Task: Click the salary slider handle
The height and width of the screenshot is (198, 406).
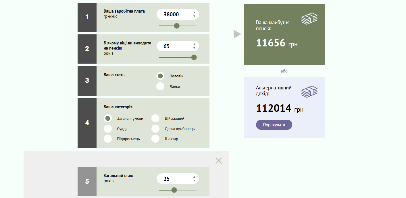Action: [177, 26]
